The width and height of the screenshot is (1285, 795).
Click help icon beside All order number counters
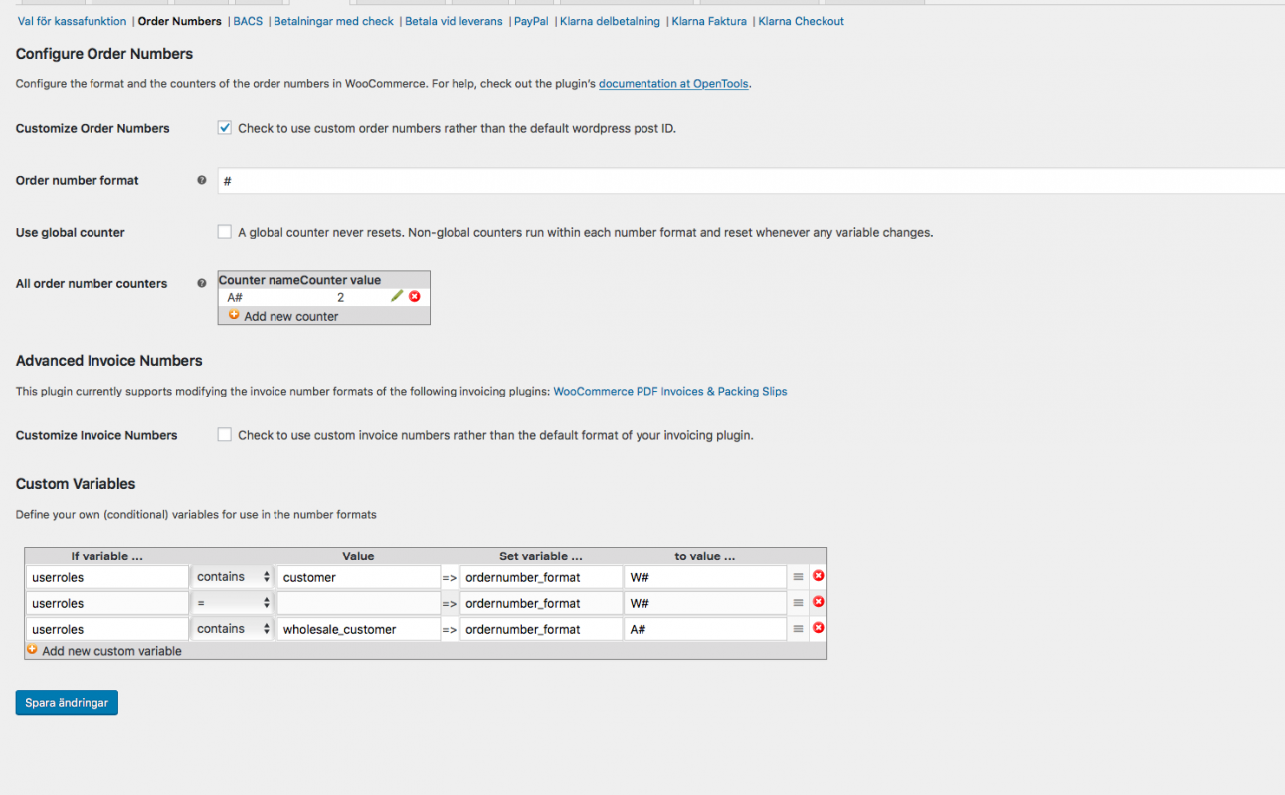tap(202, 283)
